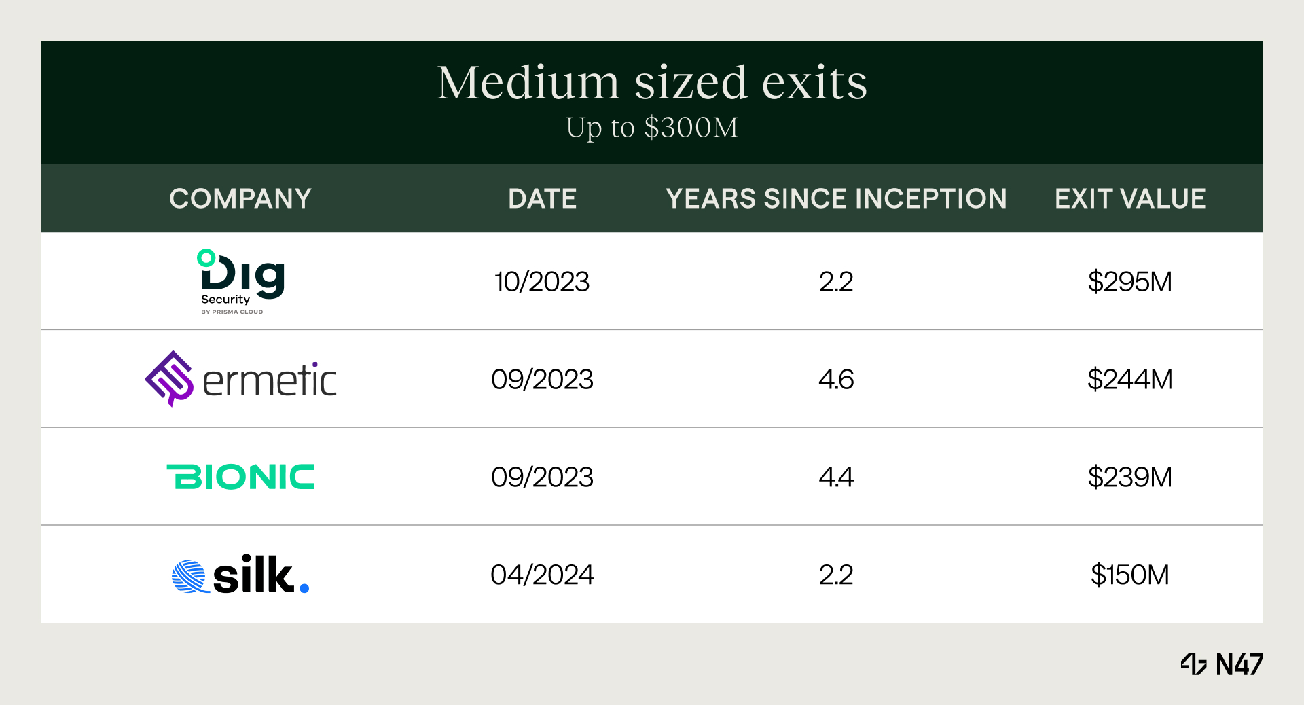The height and width of the screenshot is (705, 1304).
Task: Click the green circle on Dig logo
Action: click(x=206, y=258)
